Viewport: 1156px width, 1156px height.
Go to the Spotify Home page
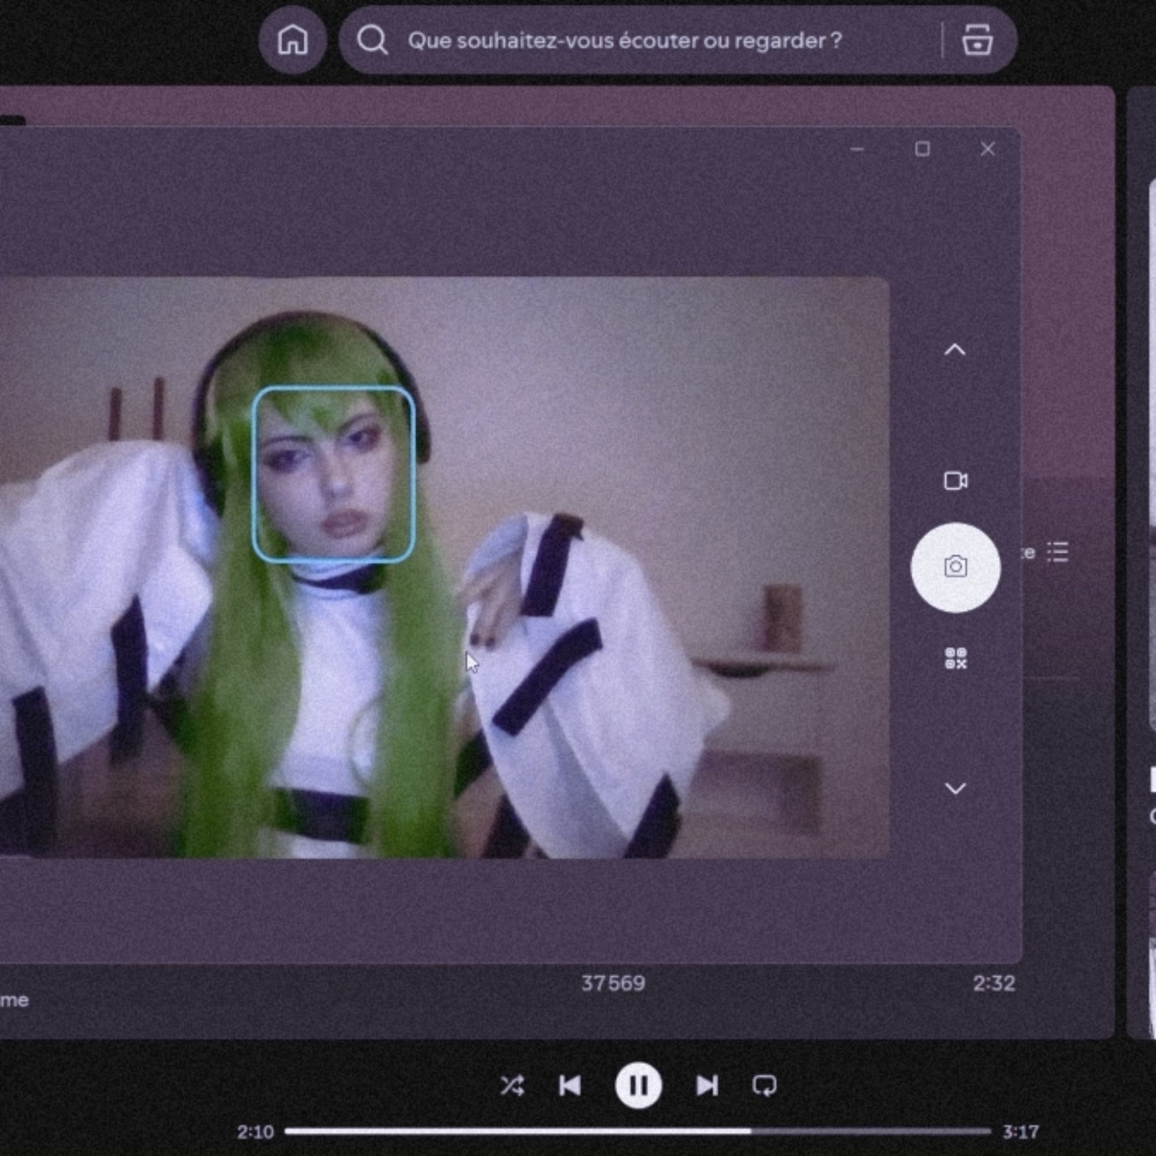coord(292,40)
